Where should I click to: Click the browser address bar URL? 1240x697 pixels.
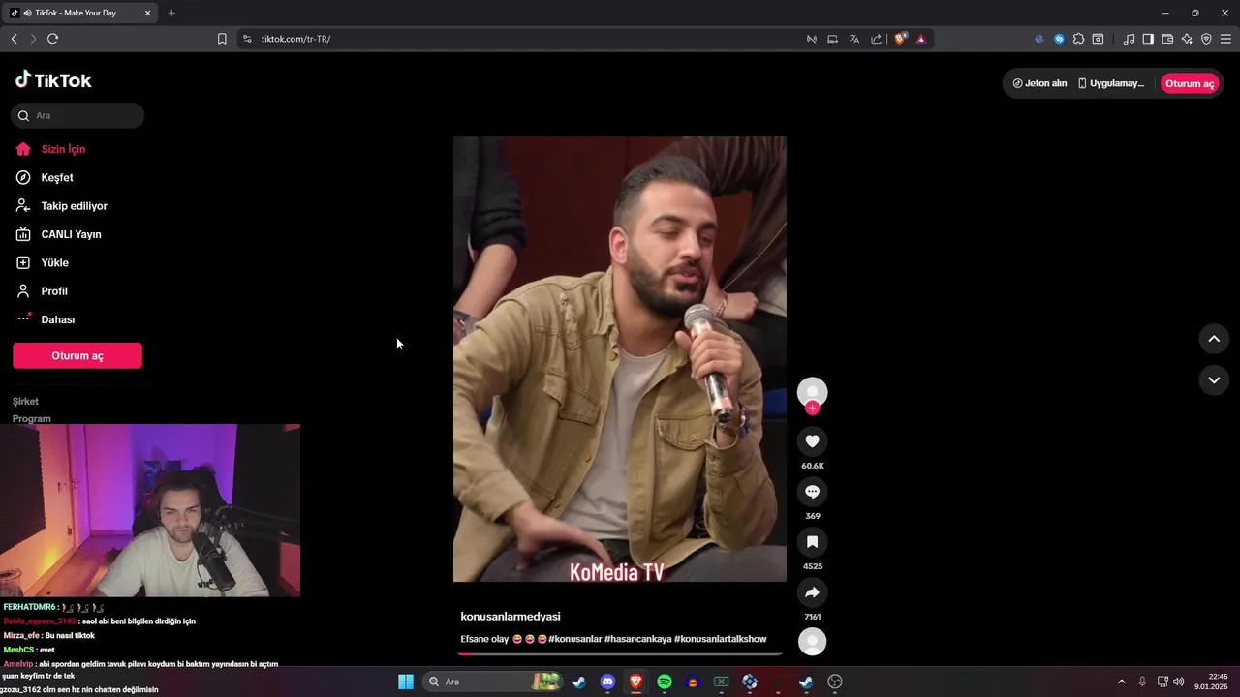tap(295, 39)
